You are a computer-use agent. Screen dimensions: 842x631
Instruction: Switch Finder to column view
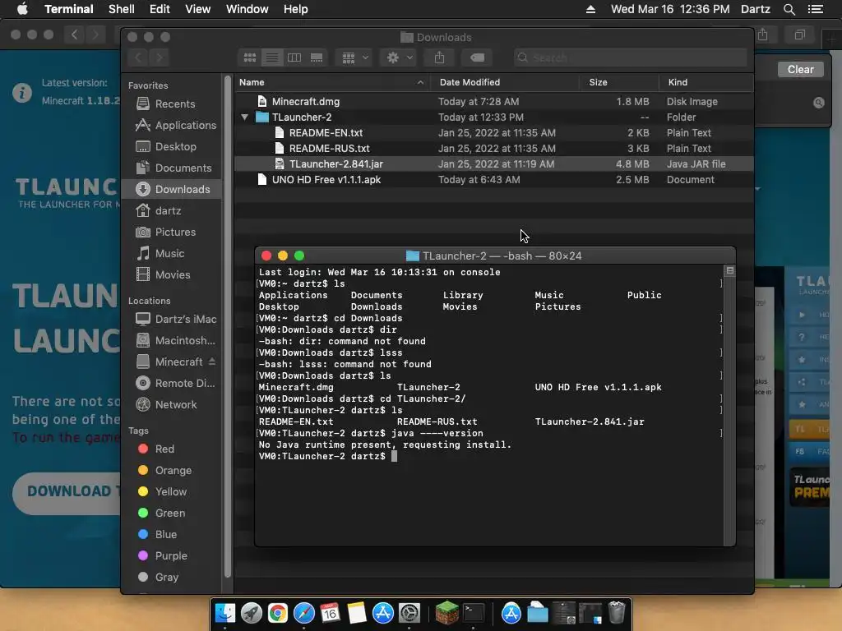click(x=294, y=58)
